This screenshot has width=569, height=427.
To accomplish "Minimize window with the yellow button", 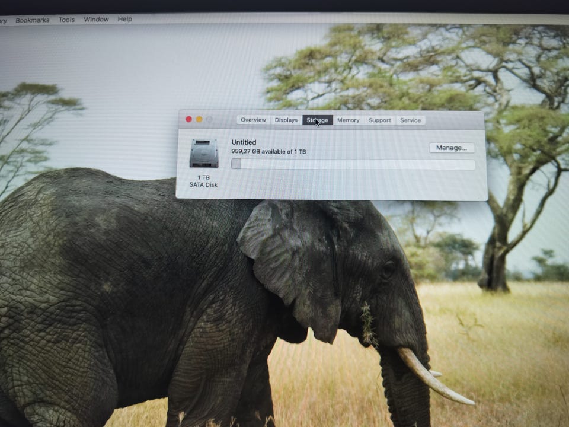I will click(x=199, y=119).
